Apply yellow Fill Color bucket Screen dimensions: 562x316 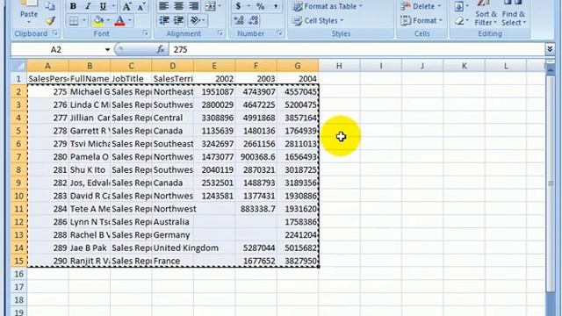(x=98, y=21)
